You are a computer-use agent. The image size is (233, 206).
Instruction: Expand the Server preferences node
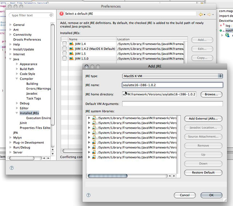11,152
